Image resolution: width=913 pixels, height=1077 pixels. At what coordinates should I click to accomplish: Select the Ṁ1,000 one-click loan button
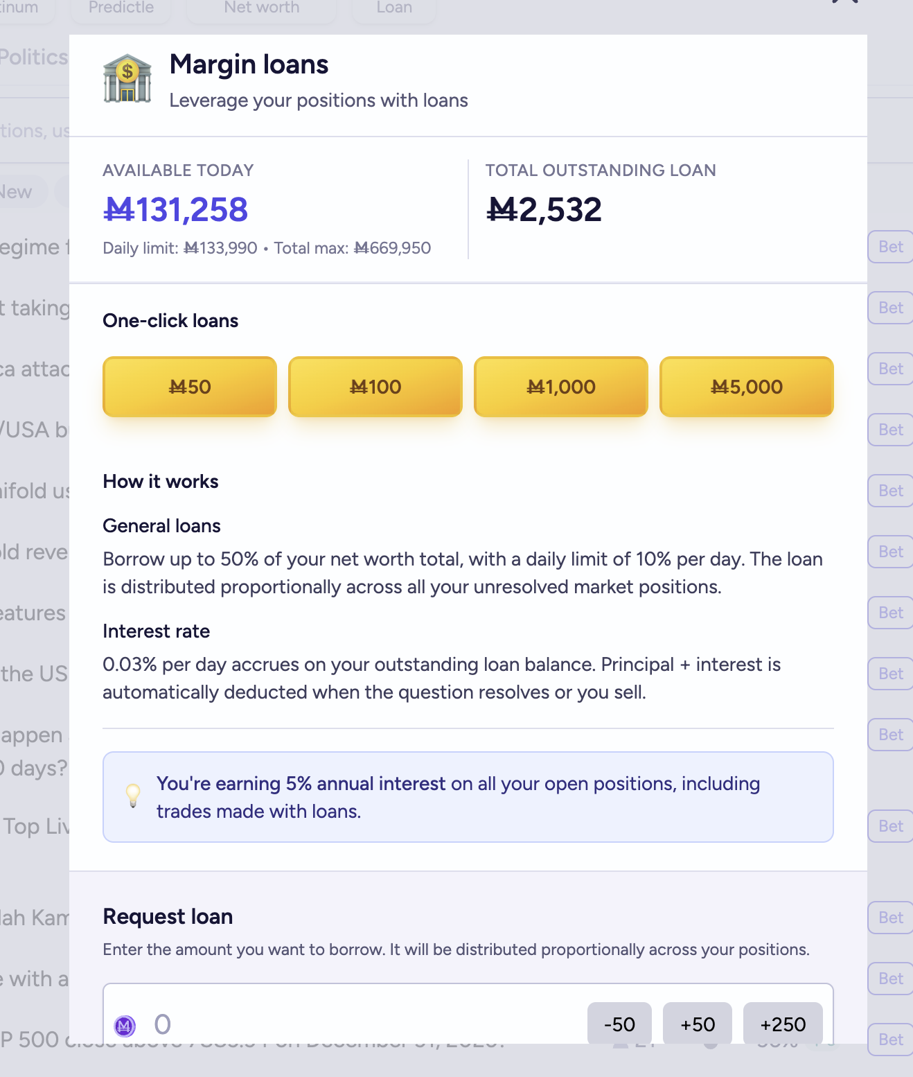[561, 387]
